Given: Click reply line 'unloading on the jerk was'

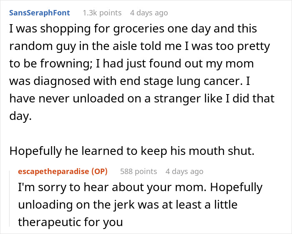Looking at the screenshot, I should [x=127, y=205].
